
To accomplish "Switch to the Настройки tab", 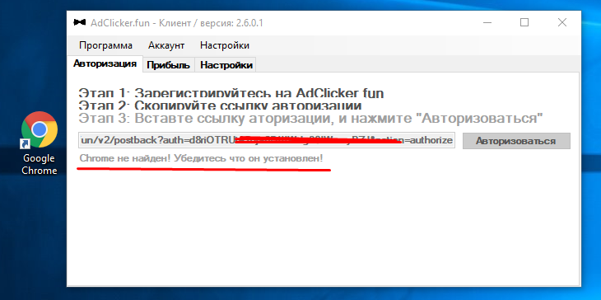I will tap(226, 65).
